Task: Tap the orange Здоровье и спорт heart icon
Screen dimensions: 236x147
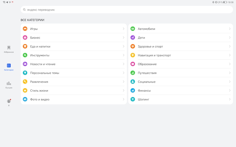Action: pyautogui.click(x=133, y=46)
